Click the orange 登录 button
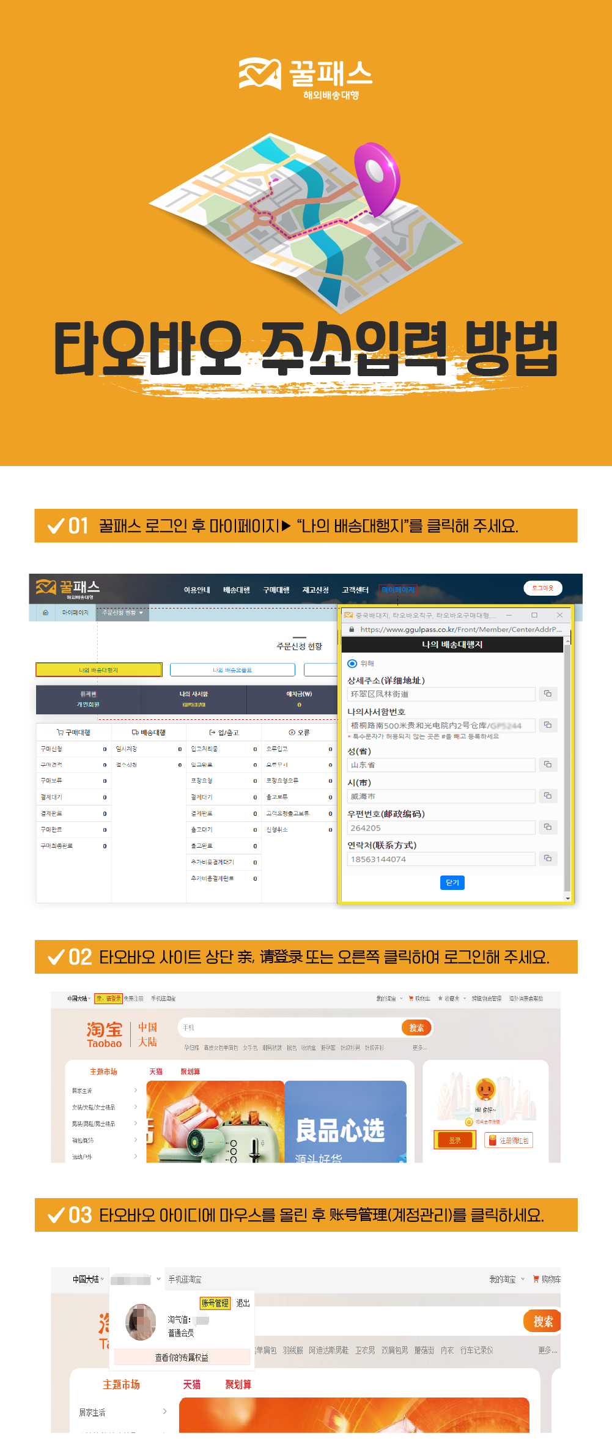The image size is (612, 1455). [455, 1140]
